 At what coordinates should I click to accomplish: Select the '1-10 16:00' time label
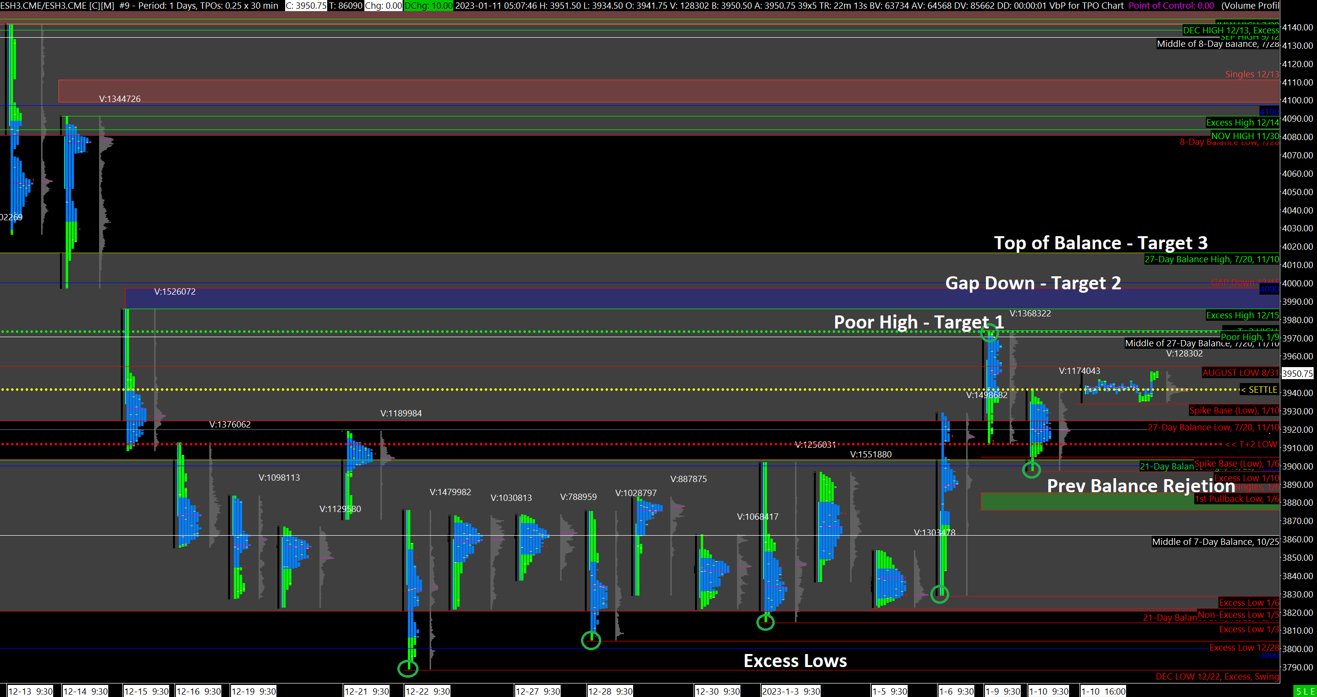pos(1103,691)
